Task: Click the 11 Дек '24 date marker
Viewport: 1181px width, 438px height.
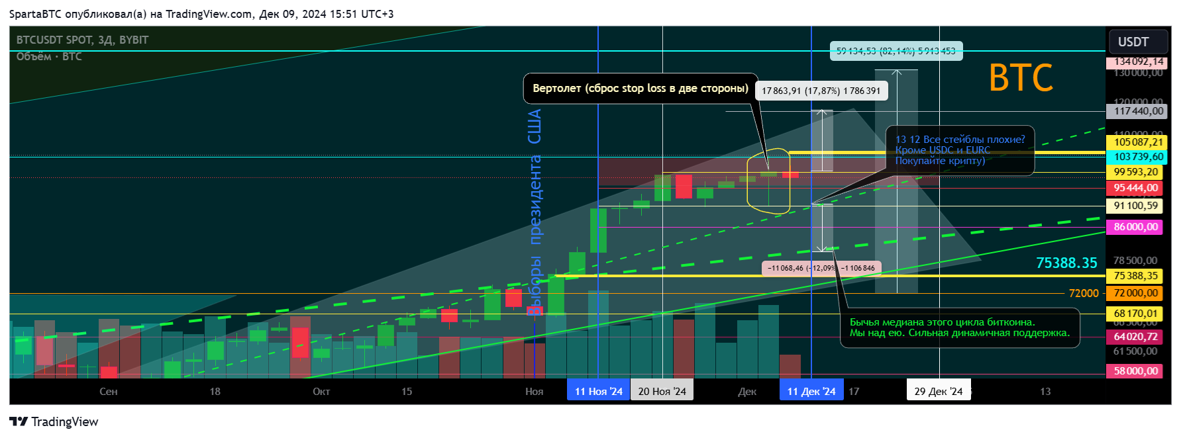Action: 811,391
